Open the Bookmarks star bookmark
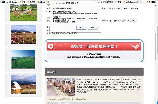Viewport: 158px width, 104px height. 12,2
